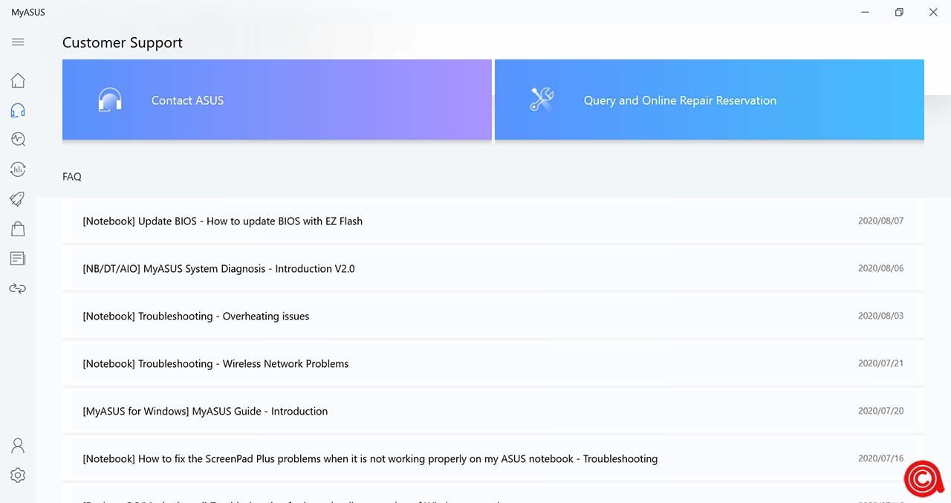Open the shopping bag sidebar icon
This screenshot has height=503, width=951.
18,229
